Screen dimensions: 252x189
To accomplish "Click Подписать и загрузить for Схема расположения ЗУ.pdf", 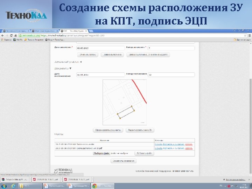I will click(x=173, y=148).
